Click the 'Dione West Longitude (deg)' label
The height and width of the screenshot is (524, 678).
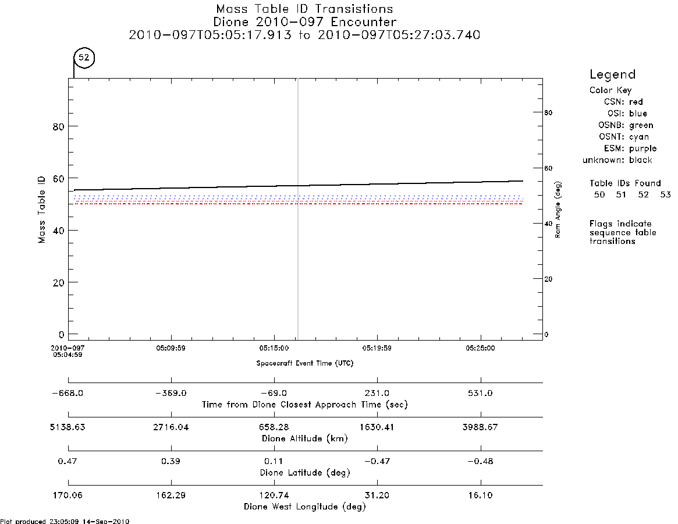(305, 507)
